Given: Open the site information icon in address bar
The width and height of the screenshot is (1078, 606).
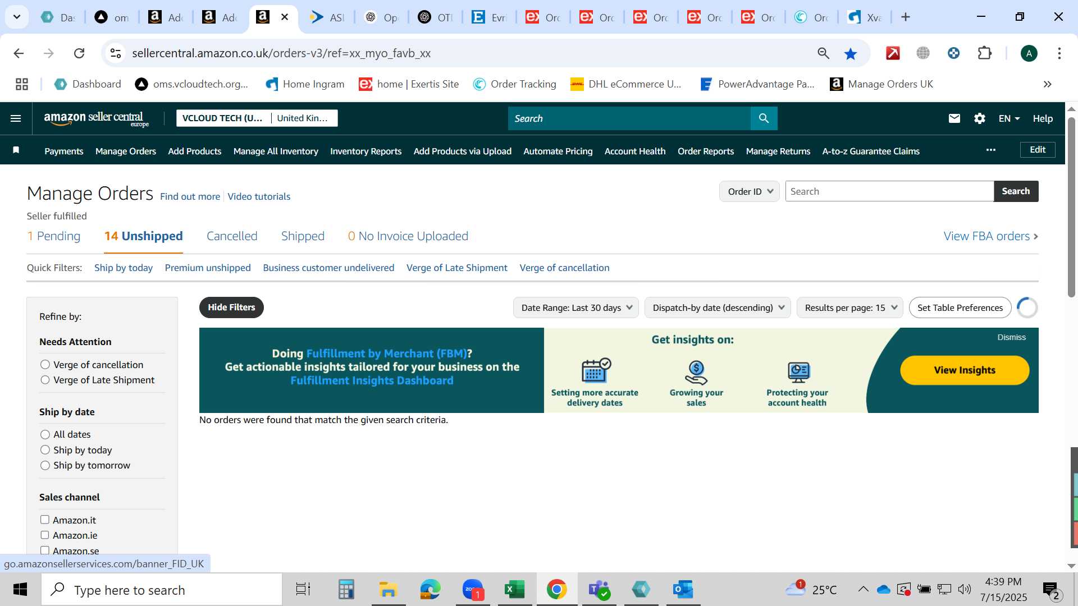Looking at the screenshot, I should (116, 53).
